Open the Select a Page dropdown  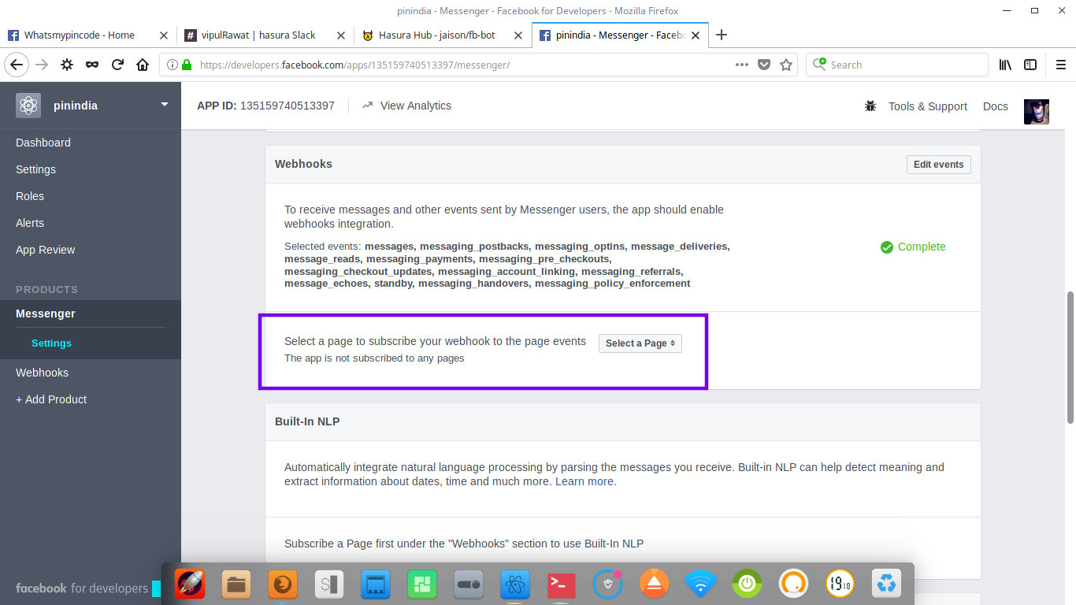pos(640,343)
